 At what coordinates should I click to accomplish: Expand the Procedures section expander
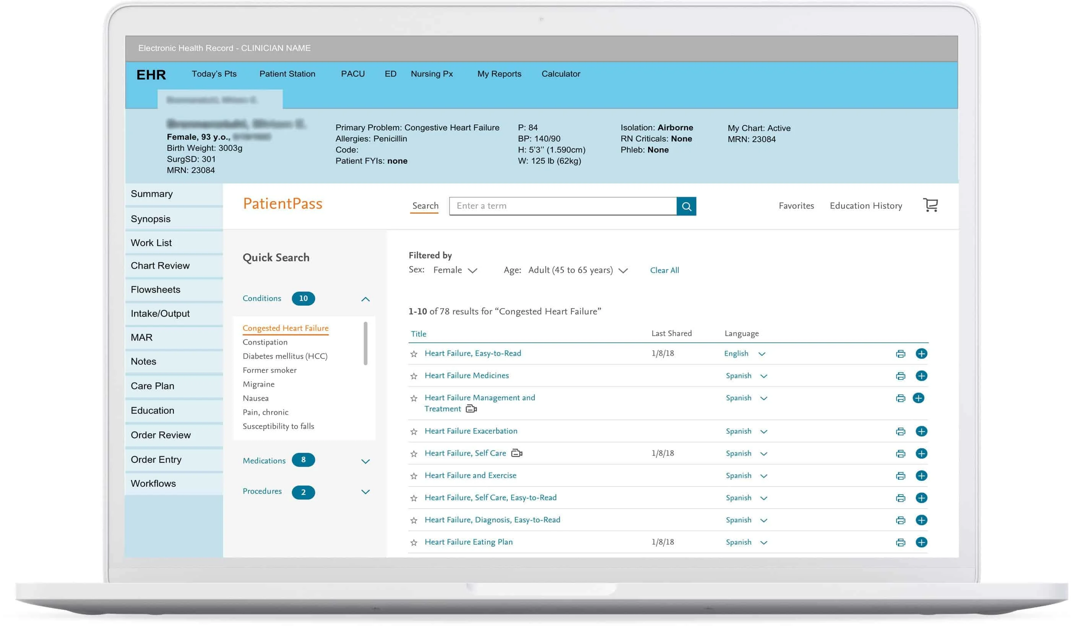365,491
